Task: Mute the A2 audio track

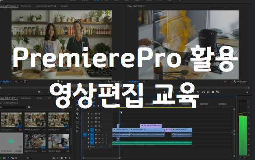Action: (99, 139)
